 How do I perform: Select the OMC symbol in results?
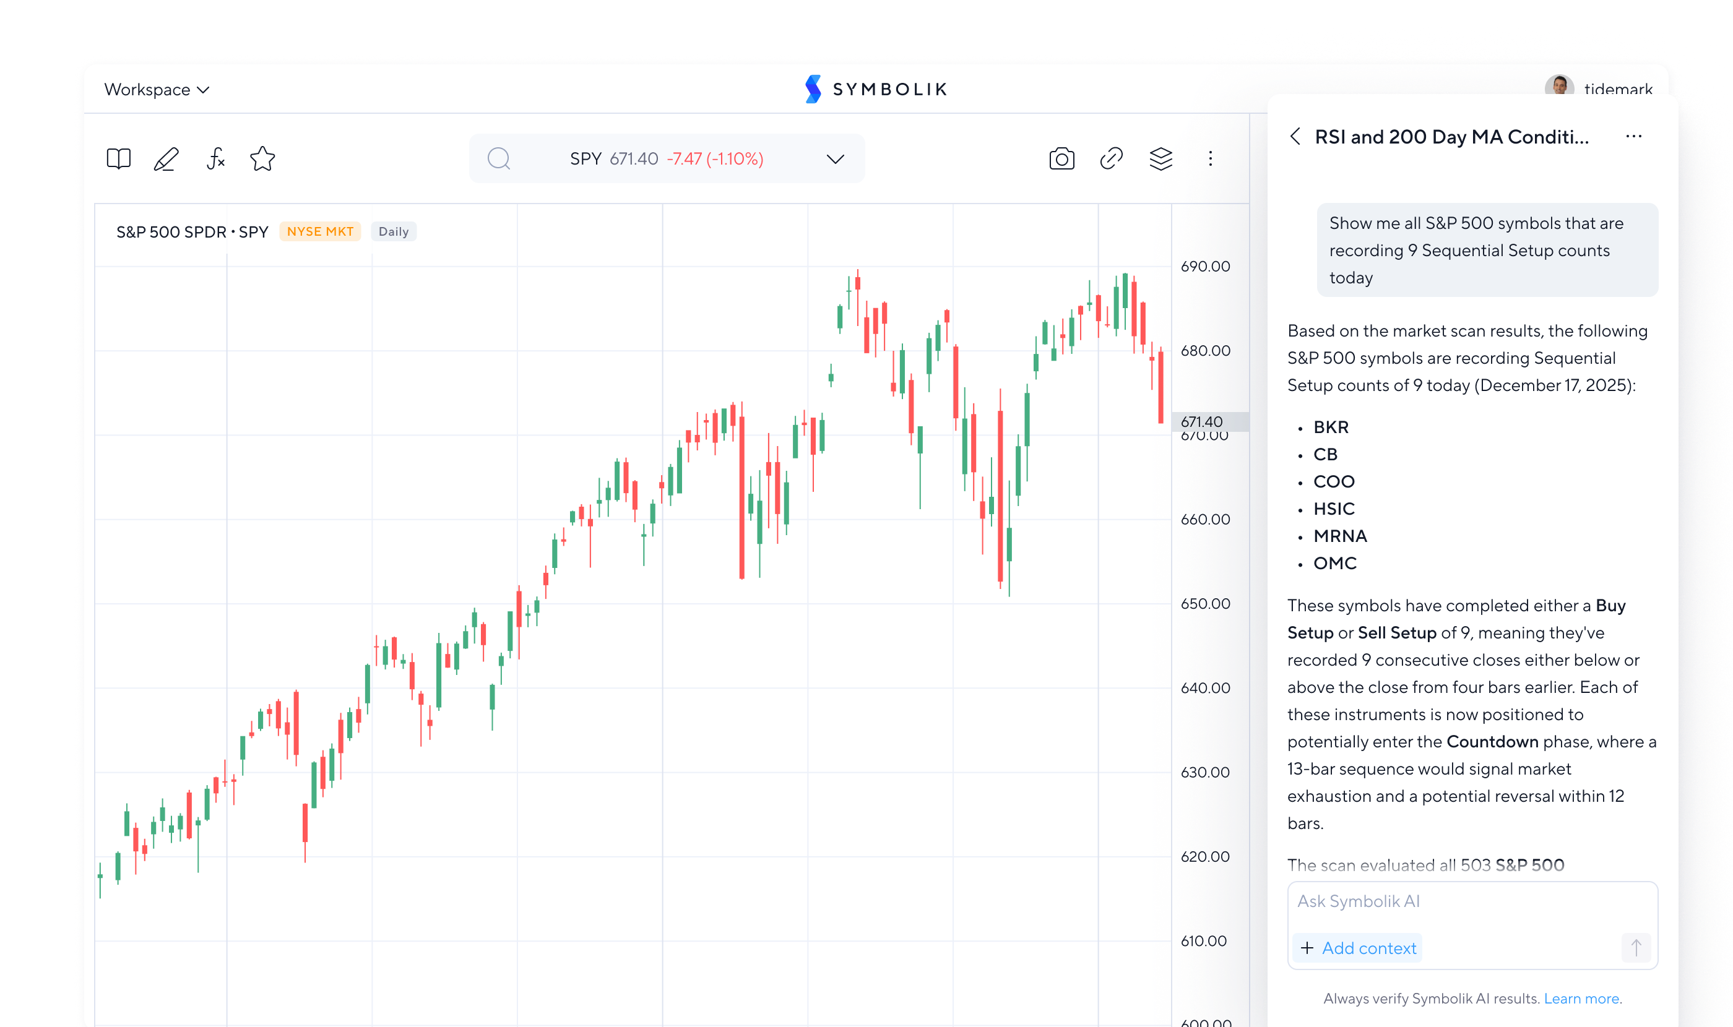1335,564
